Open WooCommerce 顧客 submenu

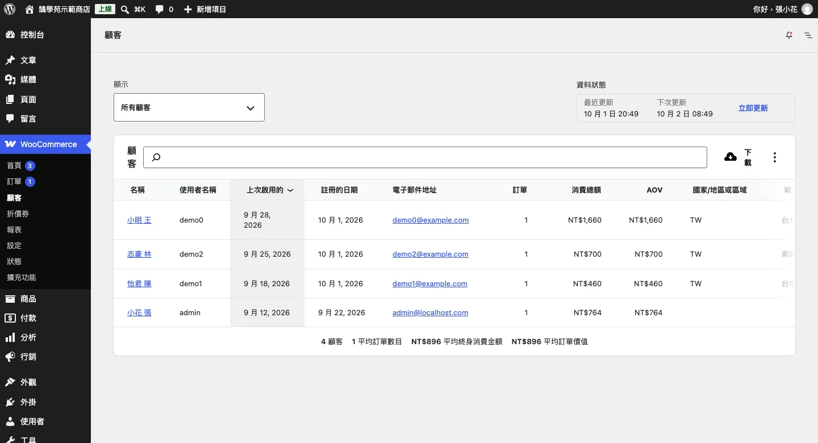[45, 198]
